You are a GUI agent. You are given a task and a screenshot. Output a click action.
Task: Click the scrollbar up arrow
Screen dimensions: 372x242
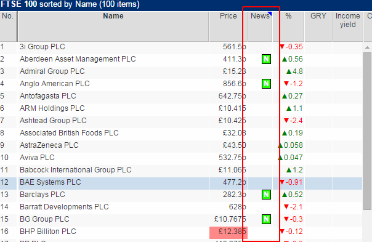point(367,47)
